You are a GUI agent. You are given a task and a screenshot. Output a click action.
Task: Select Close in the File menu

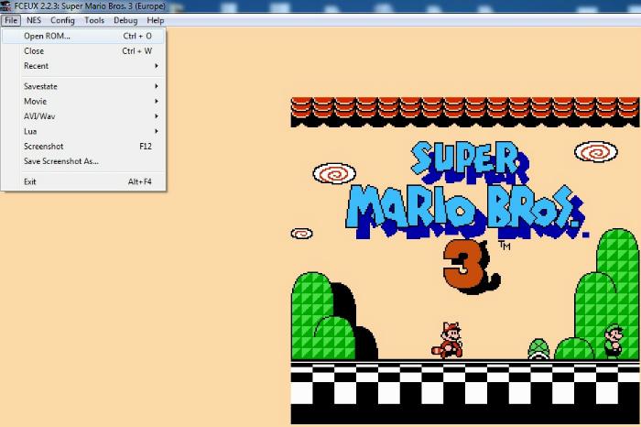point(83,51)
